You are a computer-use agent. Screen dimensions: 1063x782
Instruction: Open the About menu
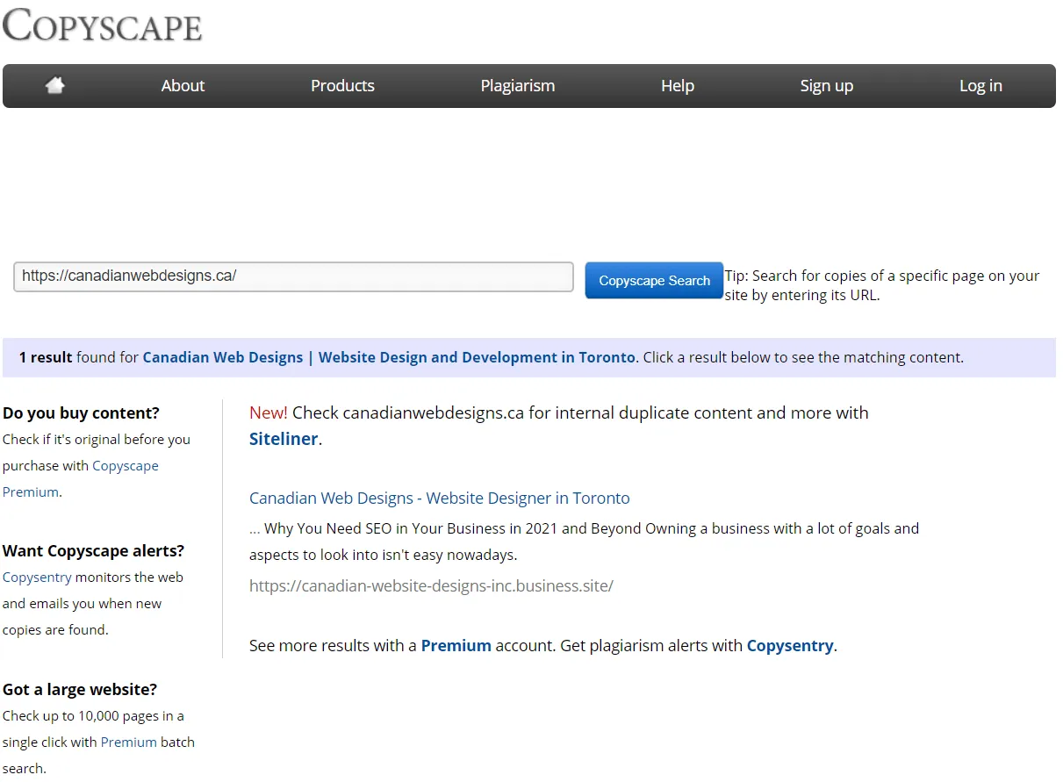tap(183, 85)
